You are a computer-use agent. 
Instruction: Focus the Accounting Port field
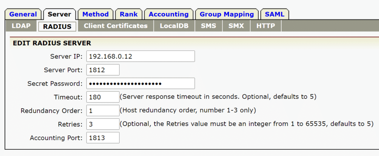pos(103,138)
